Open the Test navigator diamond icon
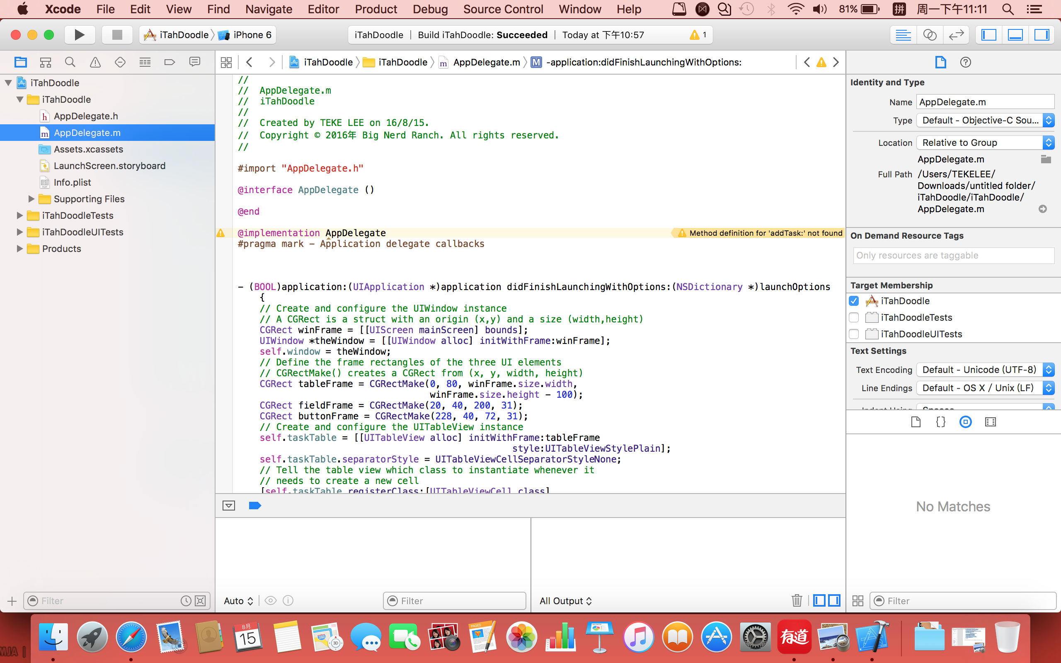This screenshot has height=663, width=1061. coord(120,62)
